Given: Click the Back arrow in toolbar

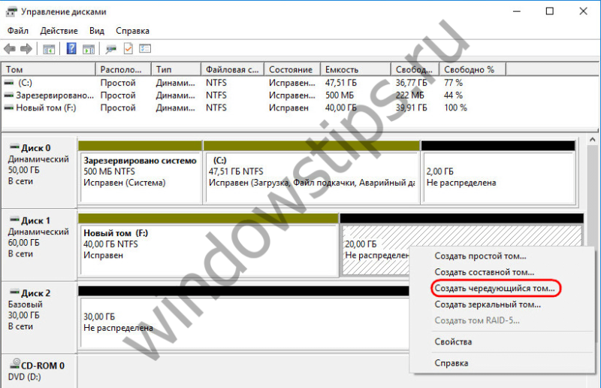Looking at the screenshot, I should [x=10, y=50].
